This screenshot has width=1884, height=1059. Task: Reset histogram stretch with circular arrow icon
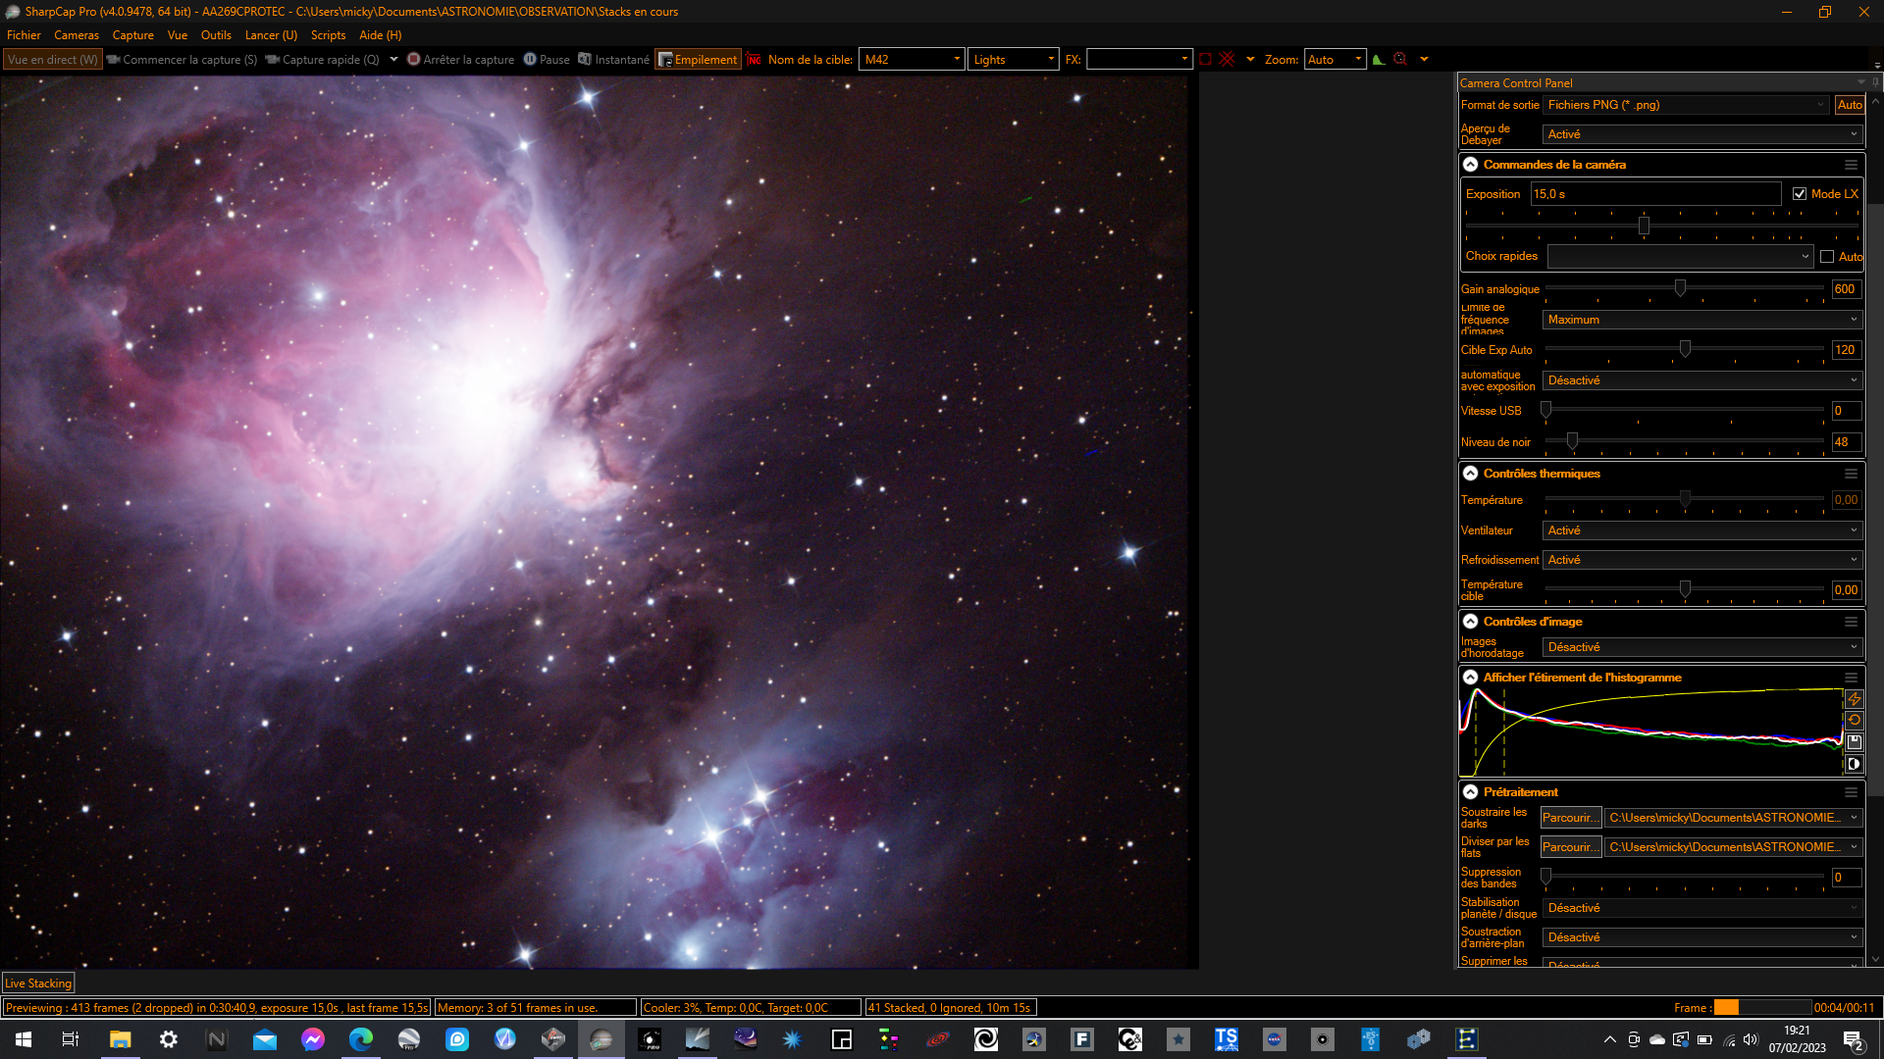(1854, 721)
